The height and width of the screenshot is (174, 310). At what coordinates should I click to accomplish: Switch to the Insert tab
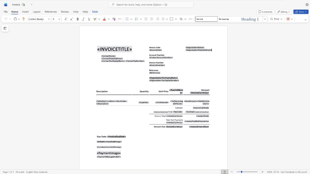[x=25, y=12]
